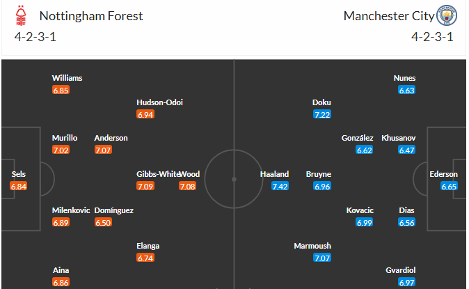The width and height of the screenshot is (469, 289).
Task: Click the Manchester City club crest
Action: tap(447, 15)
